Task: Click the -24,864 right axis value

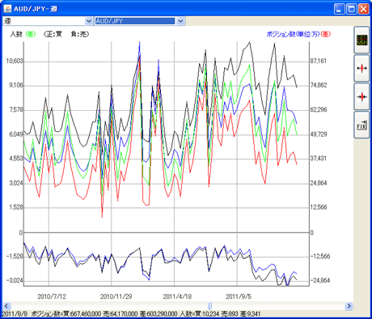Action: click(x=320, y=281)
